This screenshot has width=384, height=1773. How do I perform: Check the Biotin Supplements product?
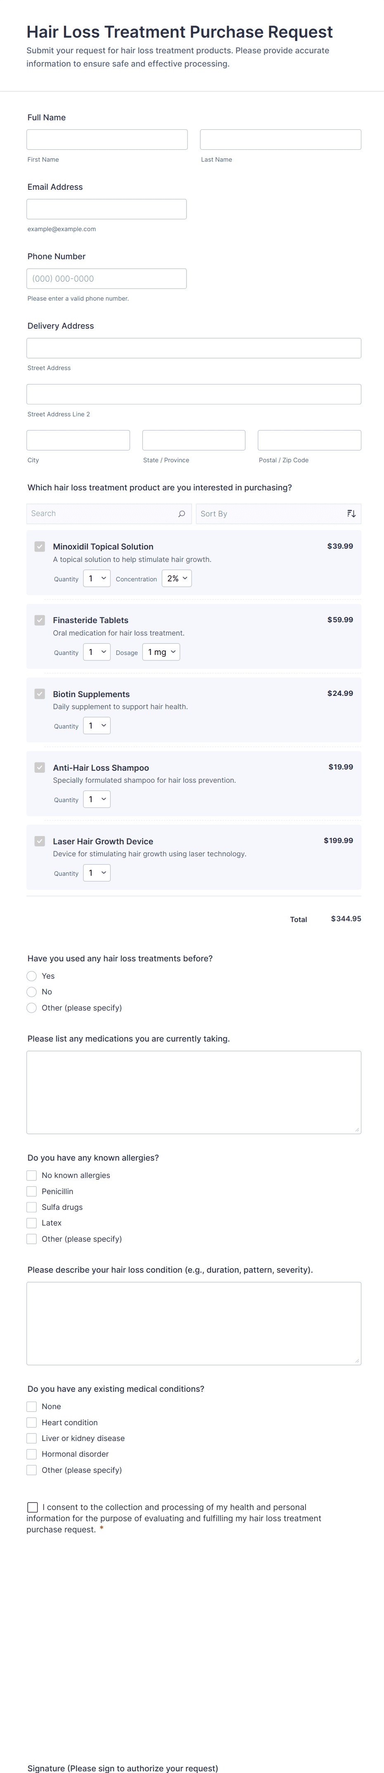(x=40, y=694)
